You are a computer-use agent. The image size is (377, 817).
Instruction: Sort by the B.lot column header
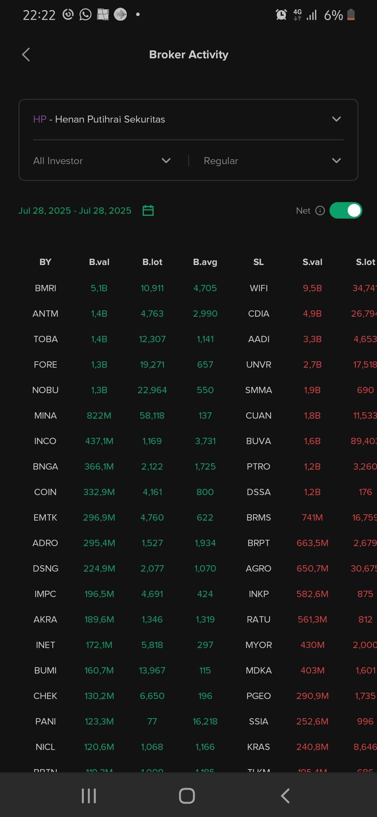(x=152, y=262)
